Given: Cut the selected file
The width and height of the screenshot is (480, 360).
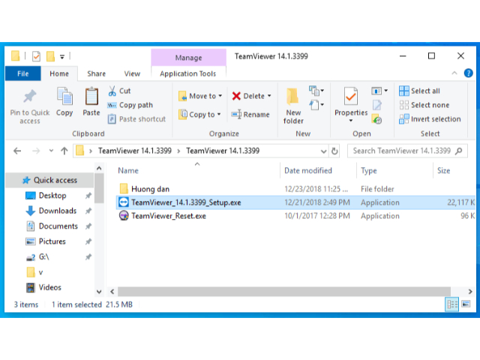Looking at the screenshot, I should (x=120, y=91).
